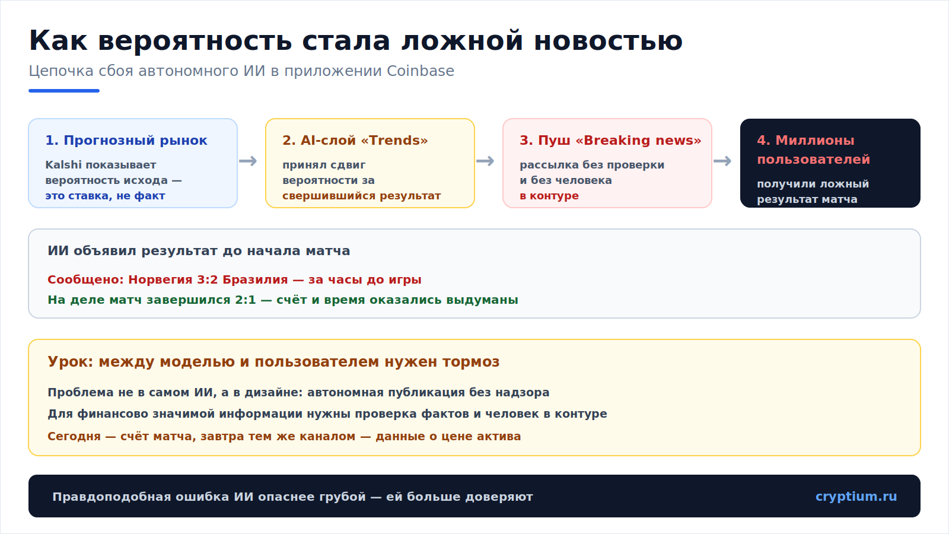Click the red text "в контуре"
The height and width of the screenshot is (534, 949).
click(x=549, y=196)
